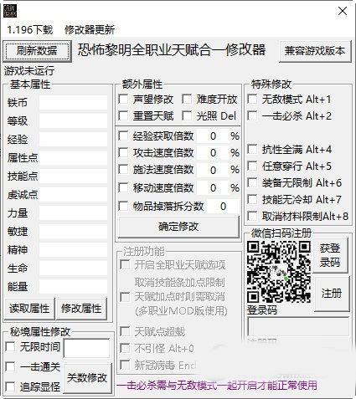Click the 确定修改 button

tap(178, 227)
